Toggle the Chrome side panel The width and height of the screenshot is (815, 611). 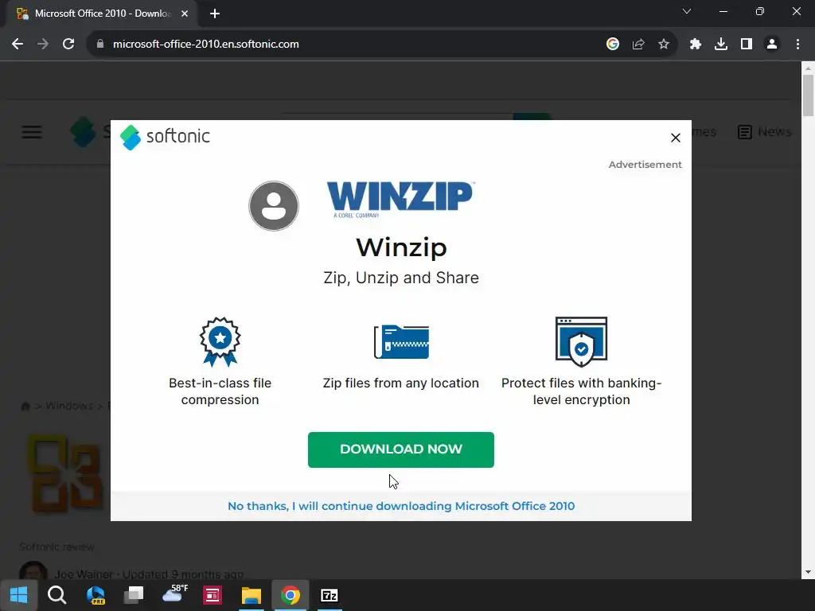pyautogui.click(x=747, y=45)
